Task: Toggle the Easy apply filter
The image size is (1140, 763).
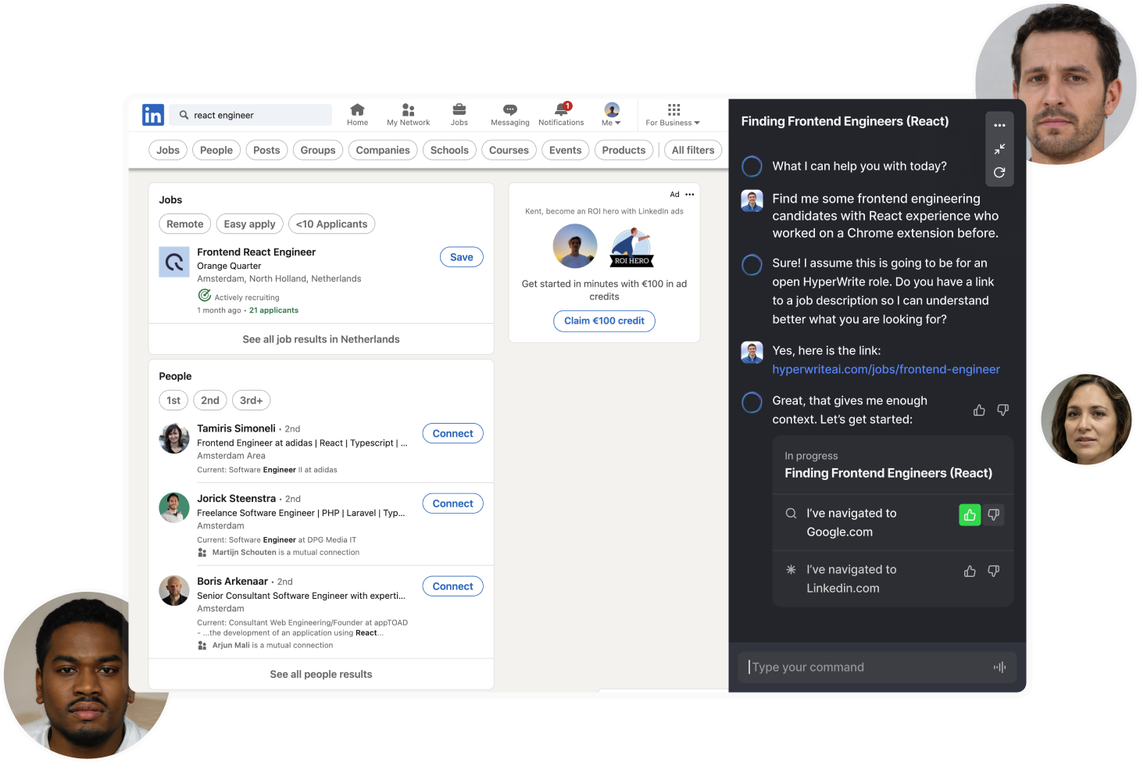Action: click(250, 224)
